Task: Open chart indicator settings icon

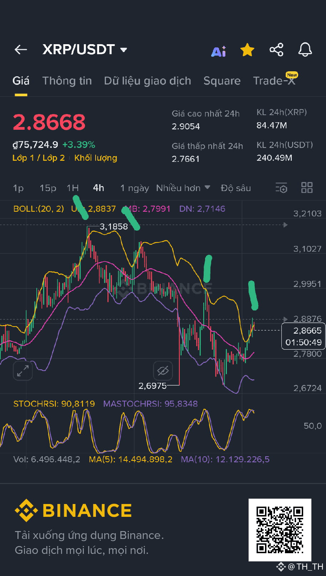Action: [281, 188]
